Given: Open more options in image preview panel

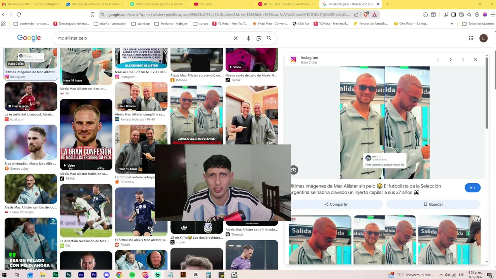Looking at the screenshot, I should (463, 60).
